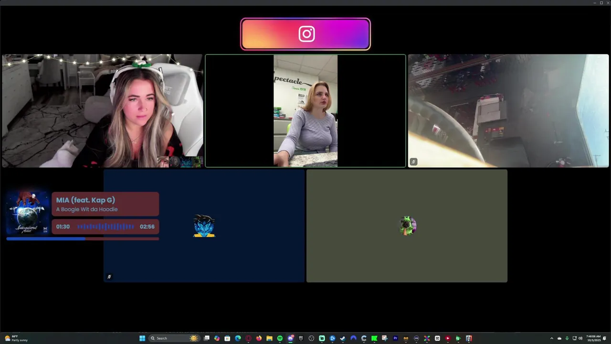Click the green microphone tray icon
Viewport: 611px width, 344px height.
(567, 338)
